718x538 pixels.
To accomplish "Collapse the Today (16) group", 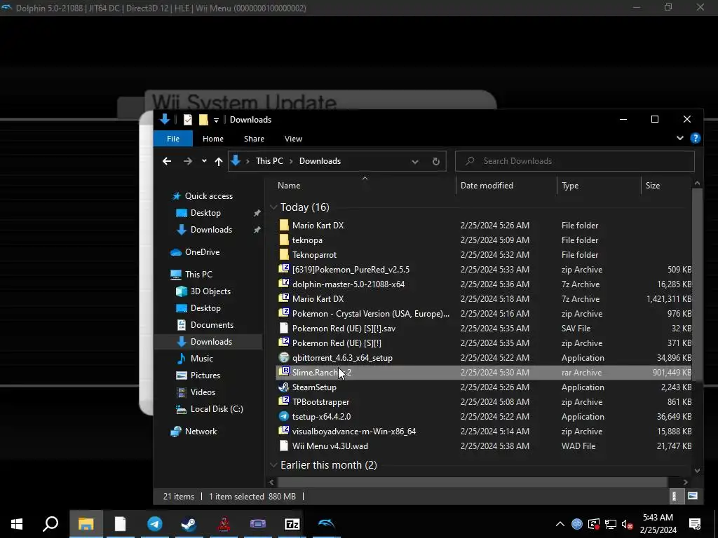I will [x=273, y=207].
